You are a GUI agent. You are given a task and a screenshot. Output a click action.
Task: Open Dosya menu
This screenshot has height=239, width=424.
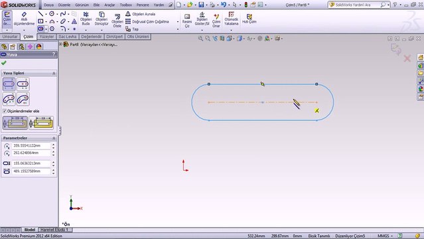click(x=48, y=5)
